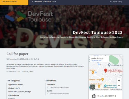Click the breadcrumb arrow before DevFest Toulouse 2023
This screenshot has width=129, height=99.
click(32, 2)
